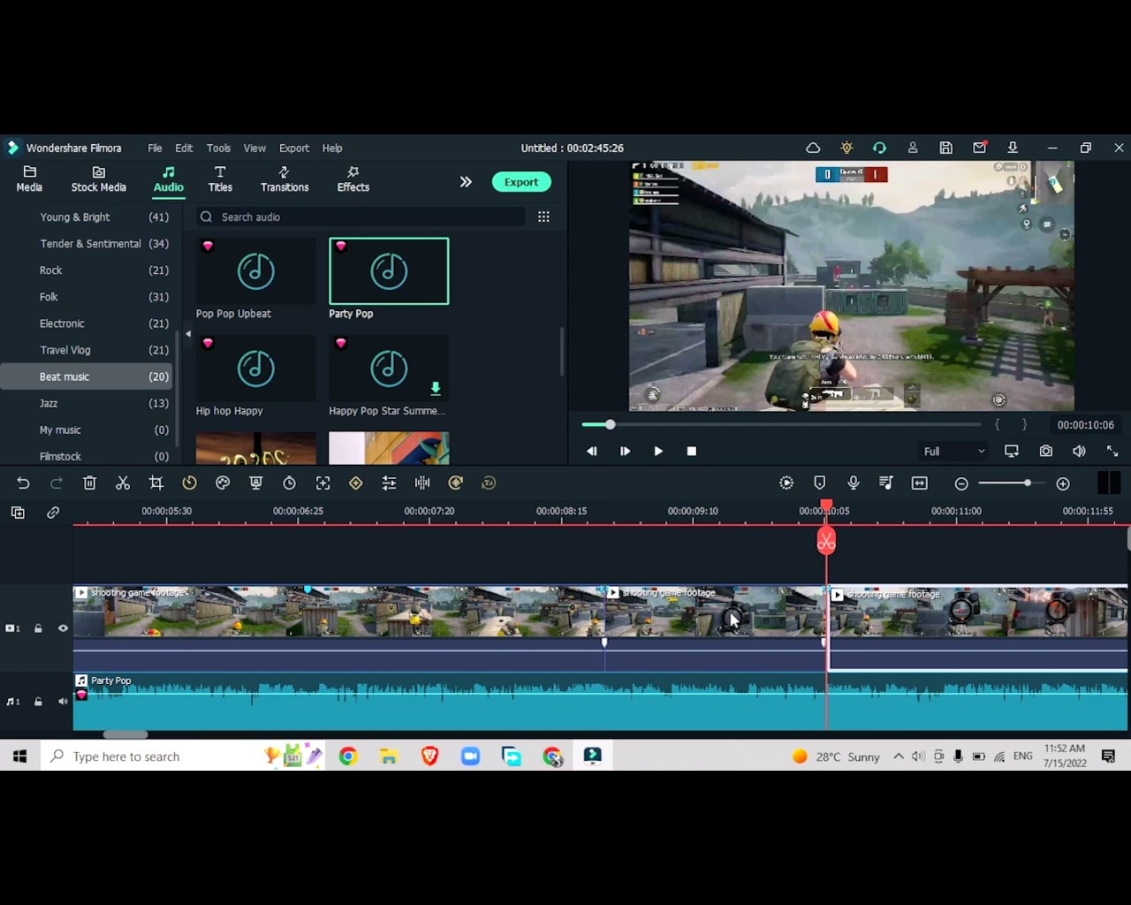Click the add track manager icon
This screenshot has height=905, width=1131.
(18, 513)
